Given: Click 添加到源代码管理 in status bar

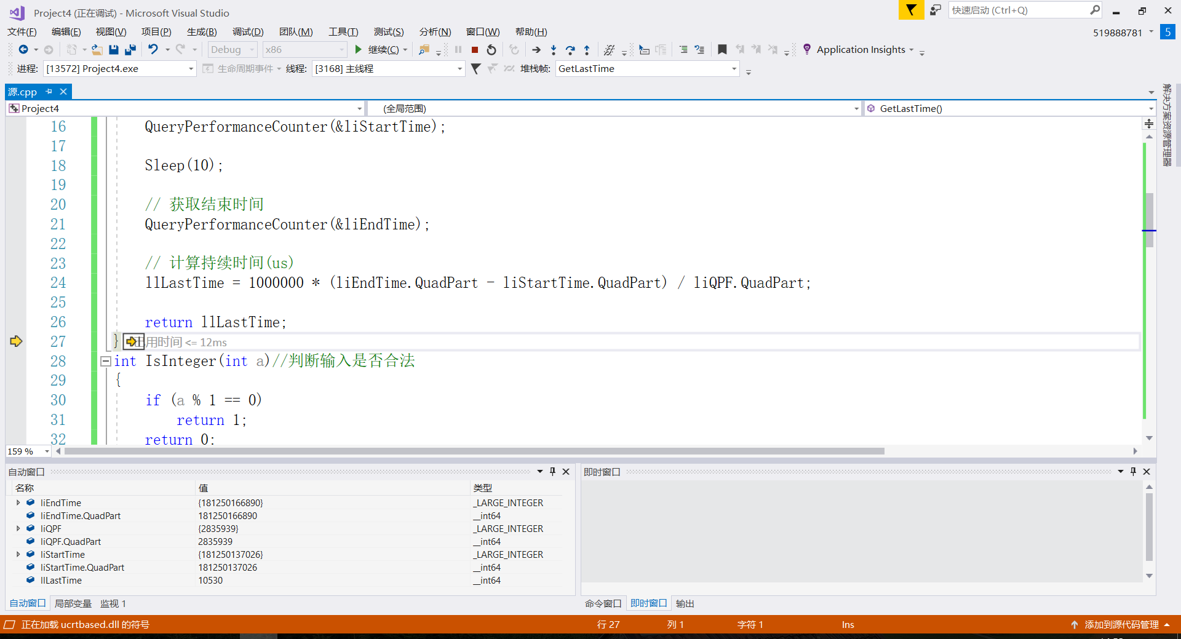Looking at the screenshot, I should 1121,624.
